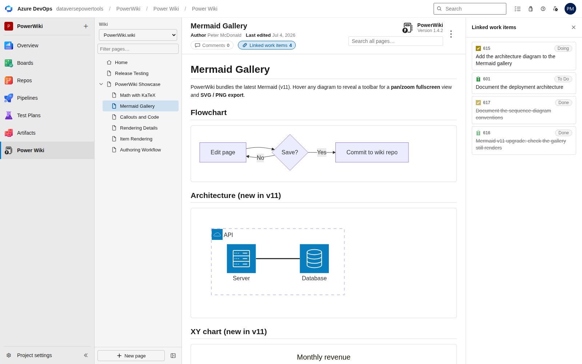Open the Math with KaTeX page
The width and height of the screenshot is (582, 364).
click(x=140, y=95)
